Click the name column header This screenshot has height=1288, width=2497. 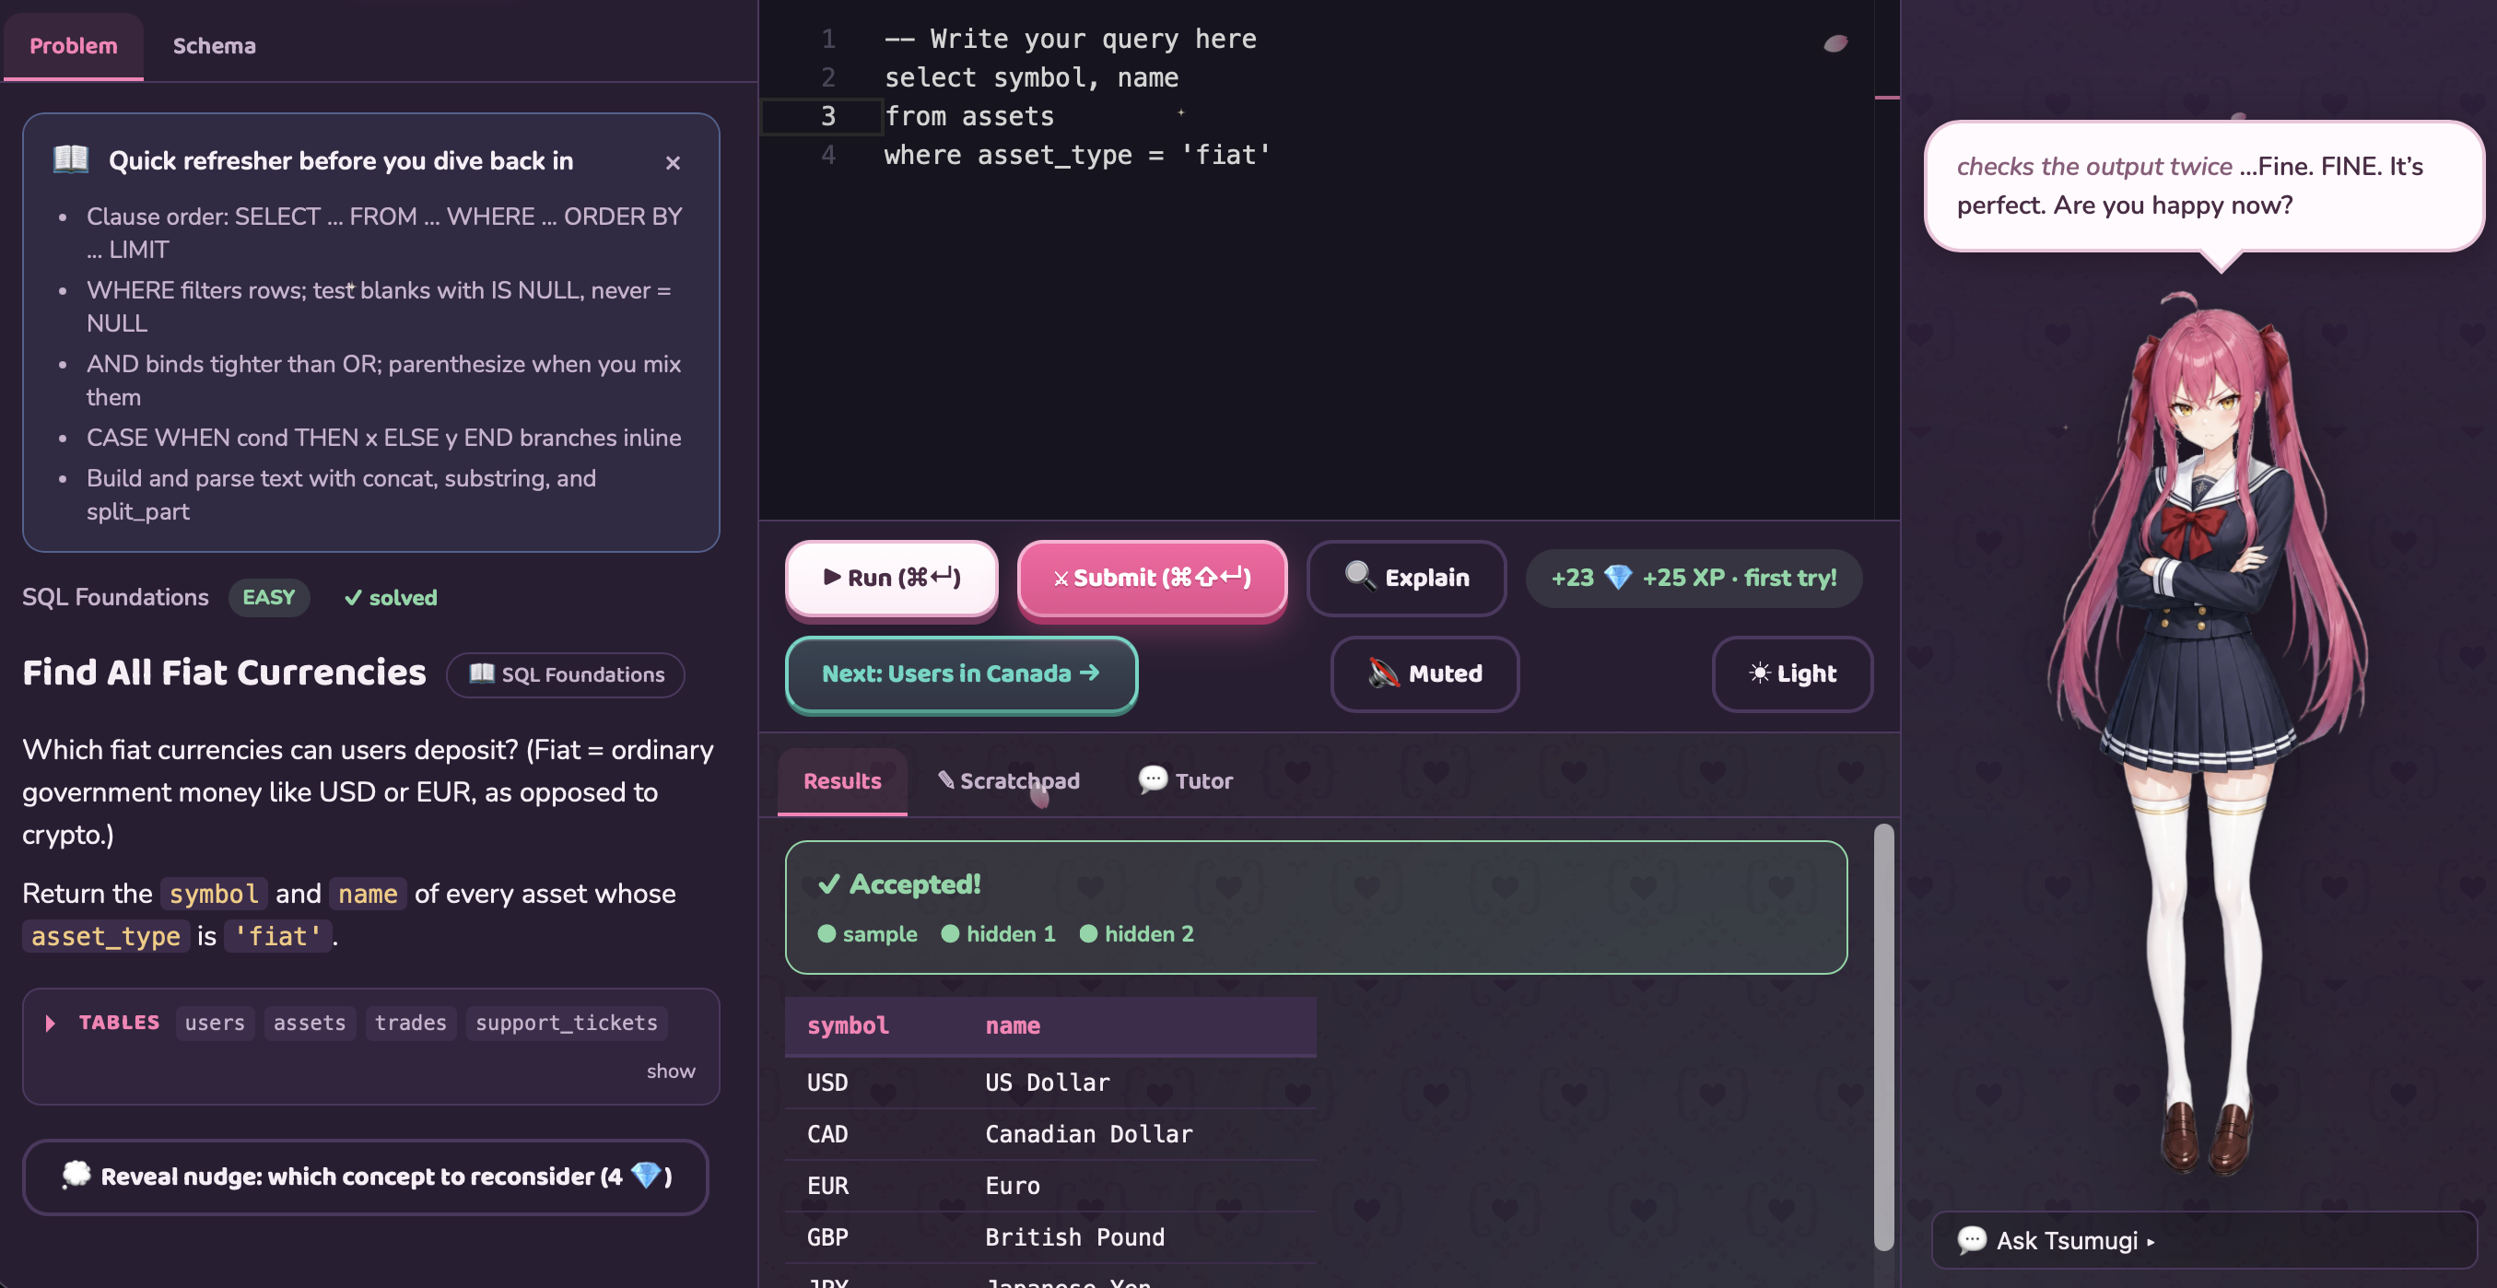1013,1025
